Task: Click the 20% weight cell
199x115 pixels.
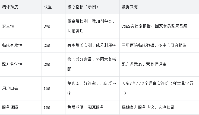Action: click(x=47, y=65)
